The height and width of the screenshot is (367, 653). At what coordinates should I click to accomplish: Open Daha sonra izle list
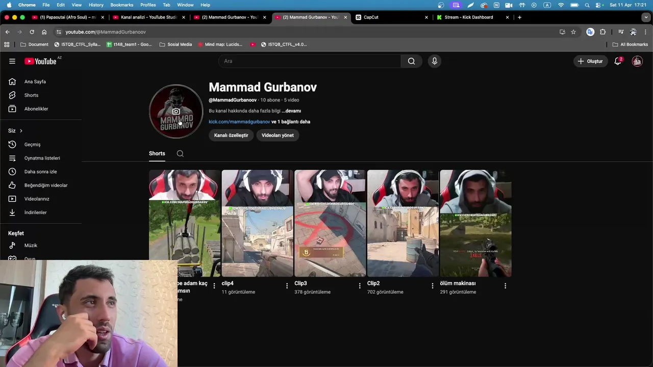41,172
